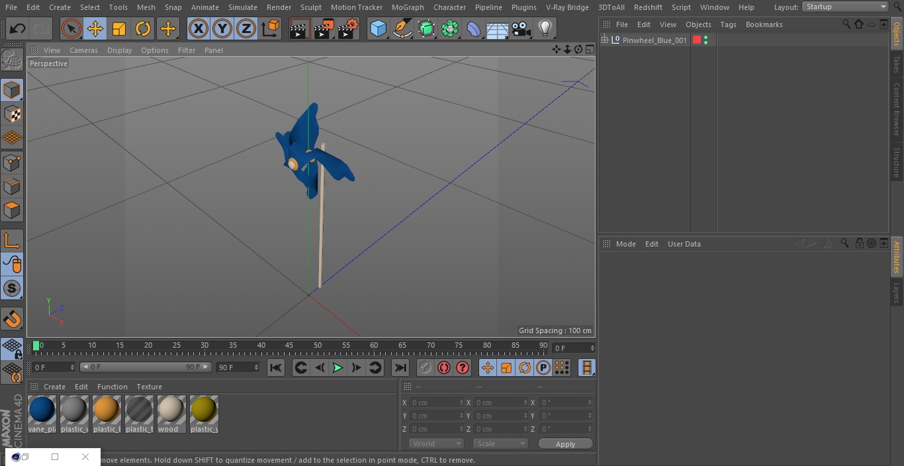Open the World coordinate system dropdown
This screenshot has height=466, width=904.
click(436, 444)
